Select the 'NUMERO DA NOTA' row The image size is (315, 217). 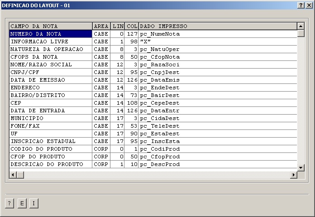point(50,34)
